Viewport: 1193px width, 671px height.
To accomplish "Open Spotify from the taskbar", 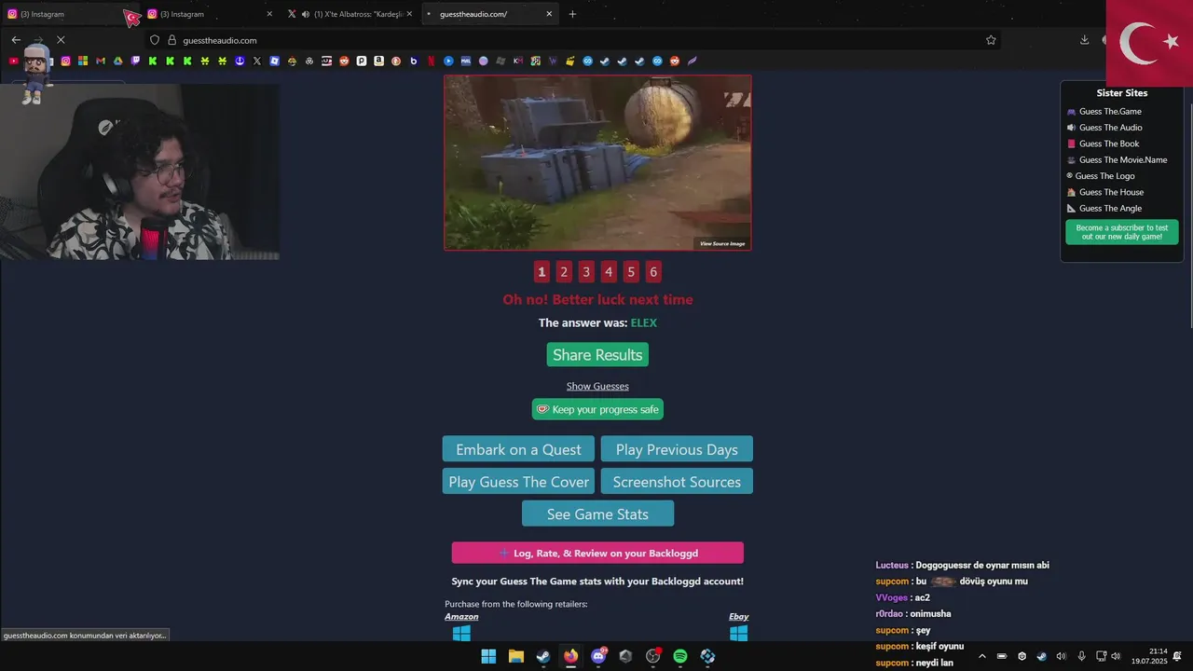I will (x=680, y=656).
